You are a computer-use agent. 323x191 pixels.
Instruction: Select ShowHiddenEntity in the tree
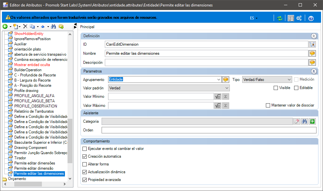[x=29, y=34]
